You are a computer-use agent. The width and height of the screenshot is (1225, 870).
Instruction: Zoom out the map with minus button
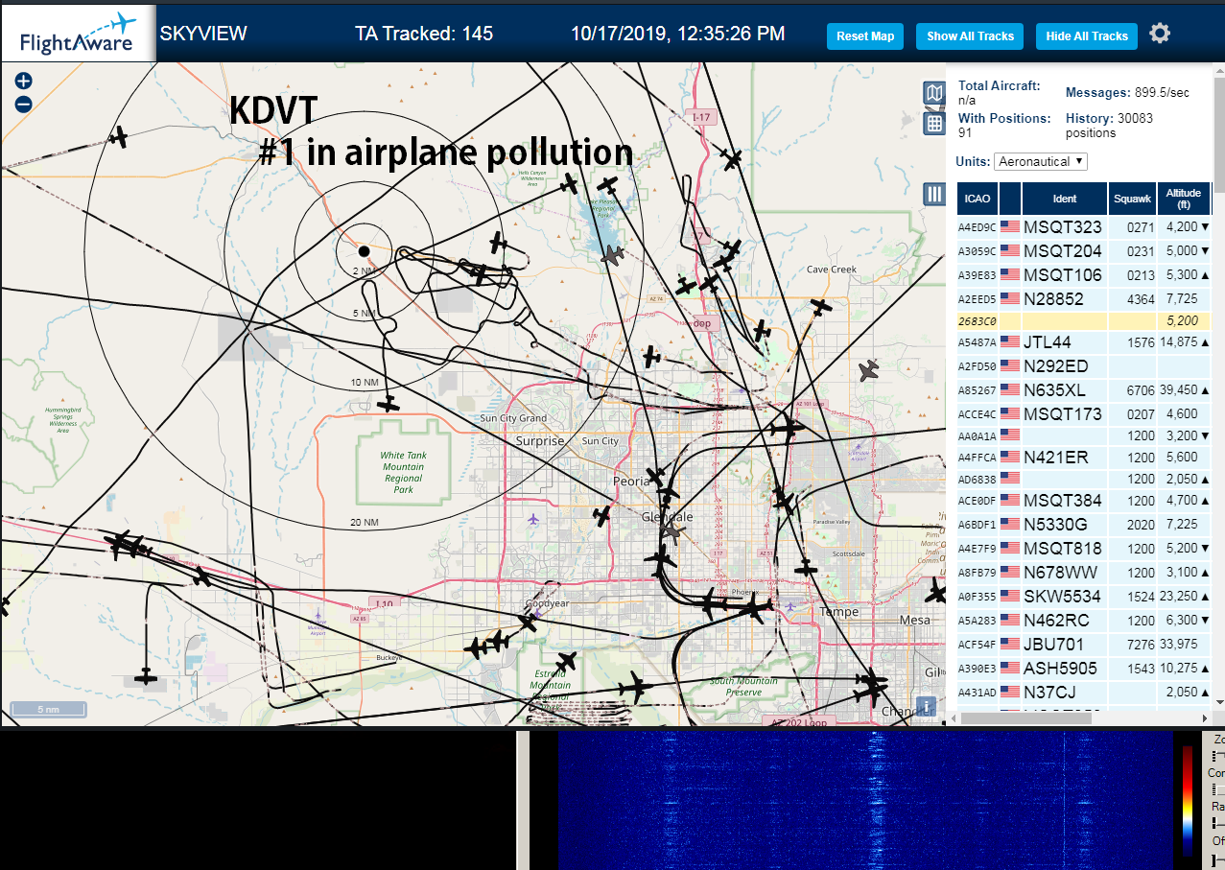point(24,105)
